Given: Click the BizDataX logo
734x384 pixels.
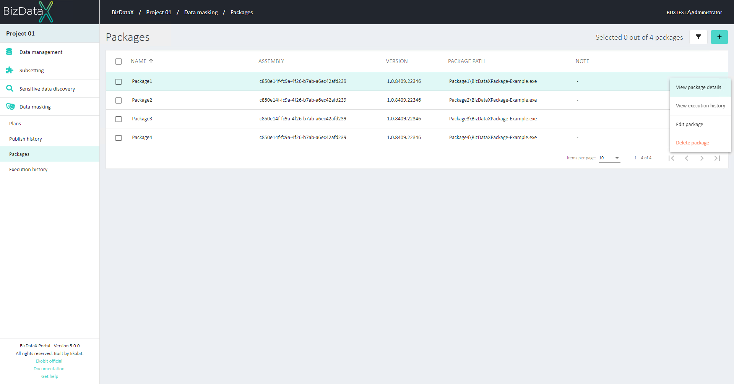Looking at the screenshot, I should coord(28,12).
